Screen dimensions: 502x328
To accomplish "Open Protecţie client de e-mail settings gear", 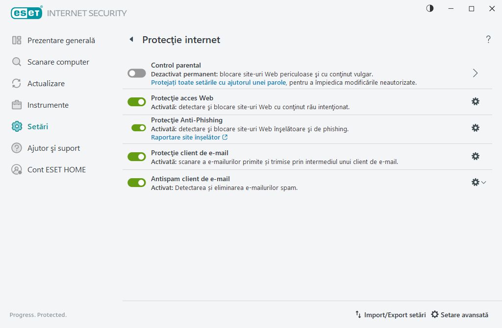I will (475, 156).
